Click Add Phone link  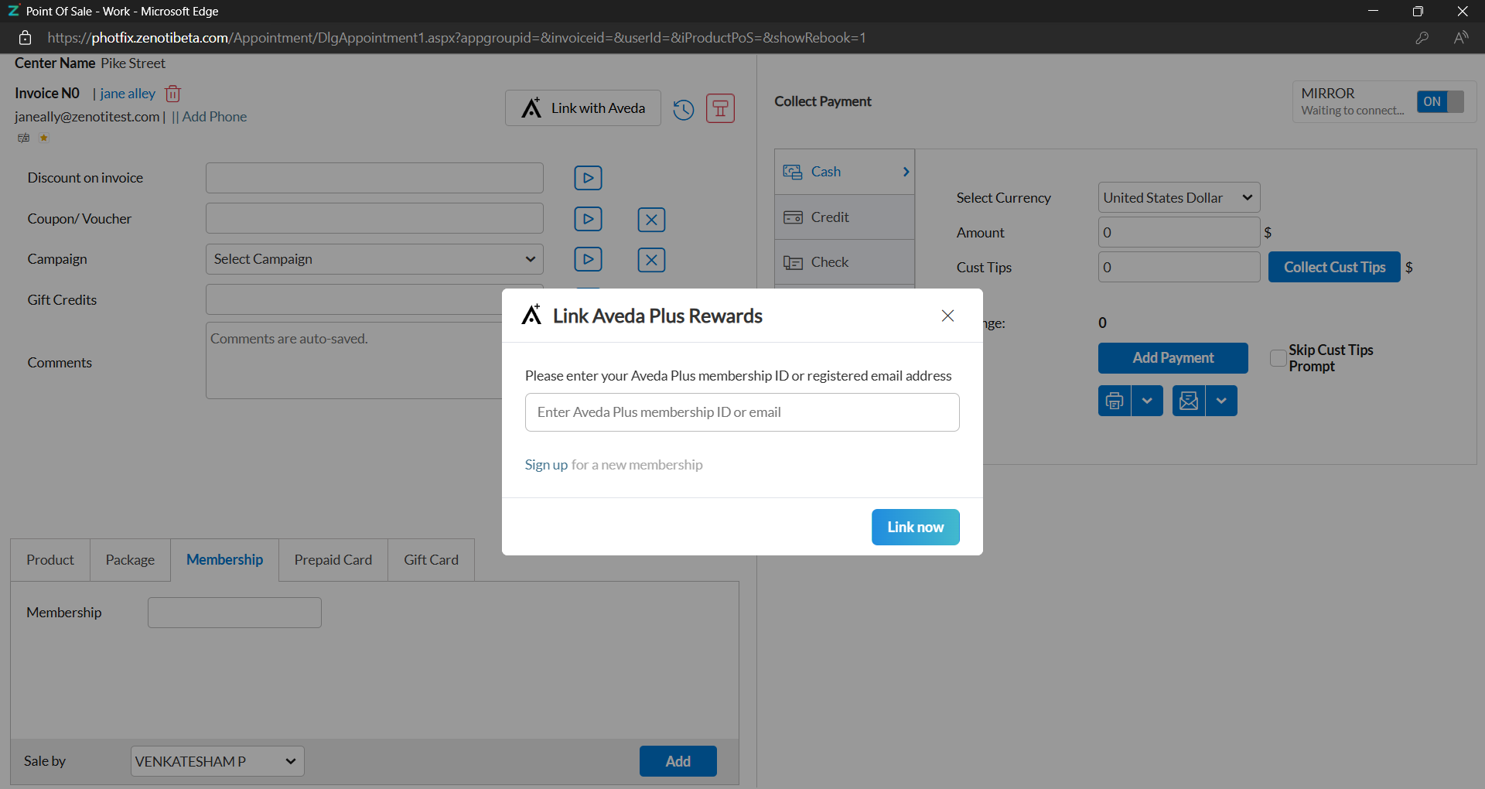[214, 117]
